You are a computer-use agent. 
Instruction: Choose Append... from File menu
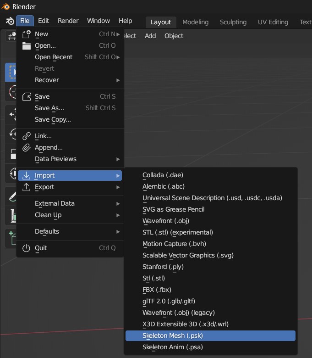[70, 147]
